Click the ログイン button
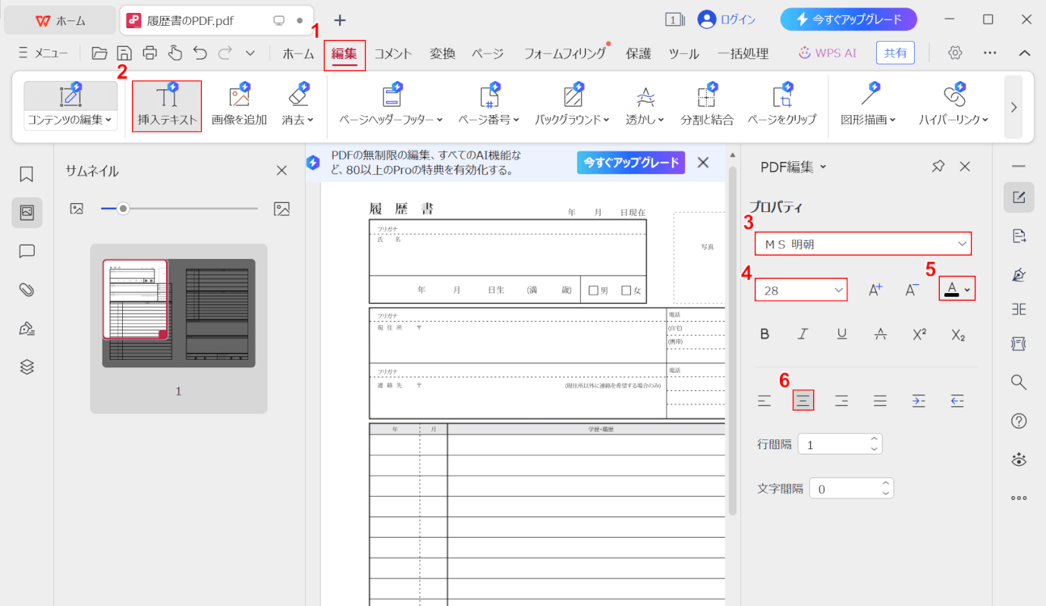The height and width of the screenshot is (606, 1046). click(x=727, y=20)
